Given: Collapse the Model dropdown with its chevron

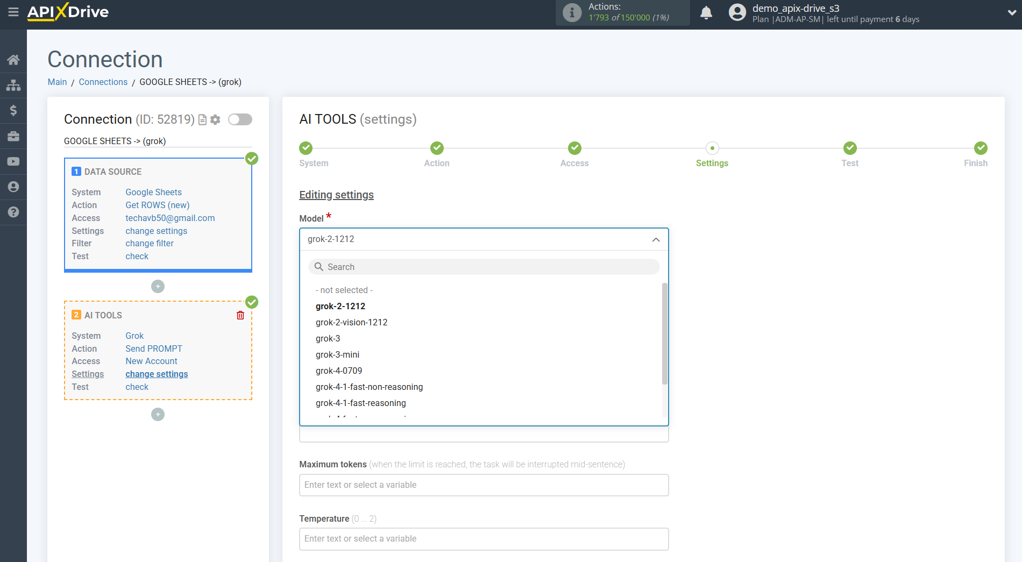Looking at the screenshot, I should pos(656,240).
